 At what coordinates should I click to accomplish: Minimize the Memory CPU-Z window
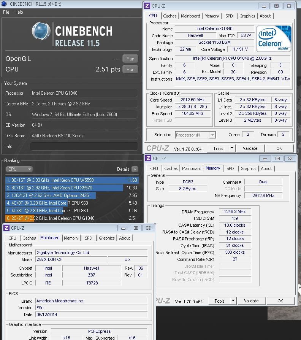tap(265, 159)
